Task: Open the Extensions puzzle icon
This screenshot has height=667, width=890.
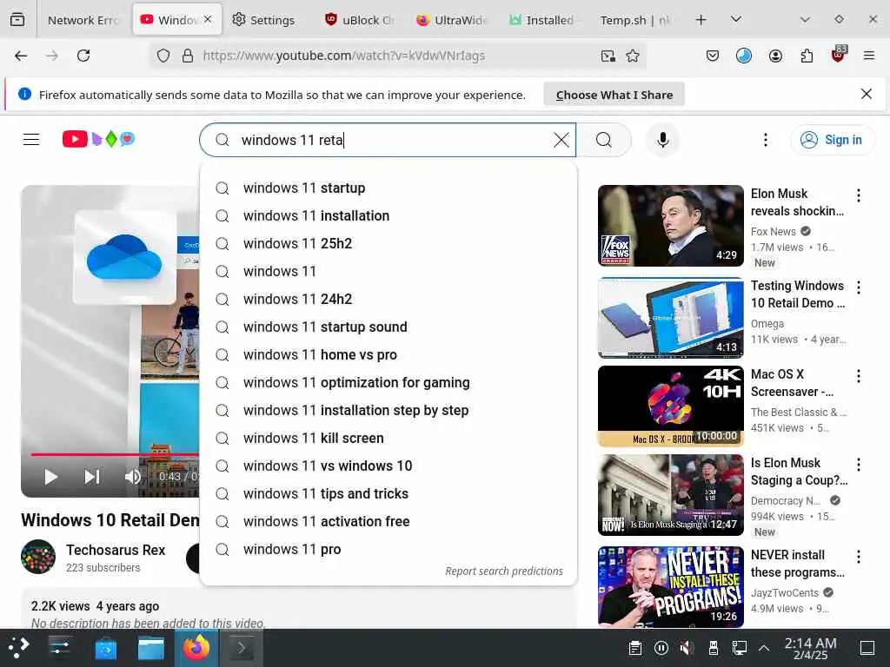Action: click(x=807, y=56)
